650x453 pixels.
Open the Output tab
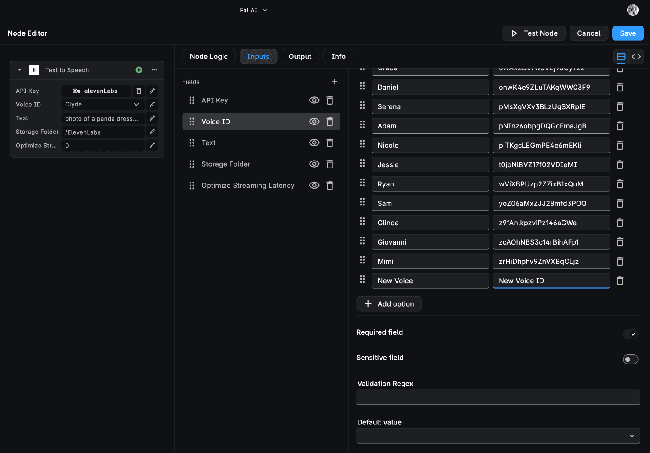(x=300, y=57)
